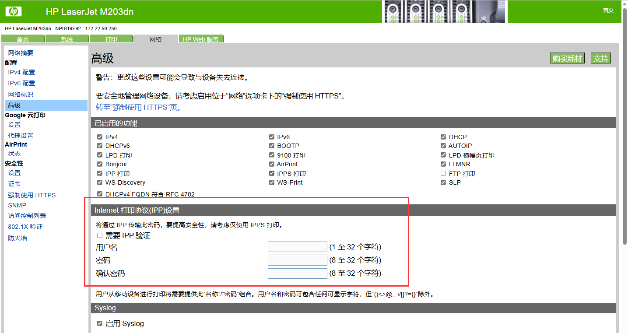Open 访问控制列表 in the sidebar
The width and height of the screenshot is (628, 333).
tap(27, 216)
